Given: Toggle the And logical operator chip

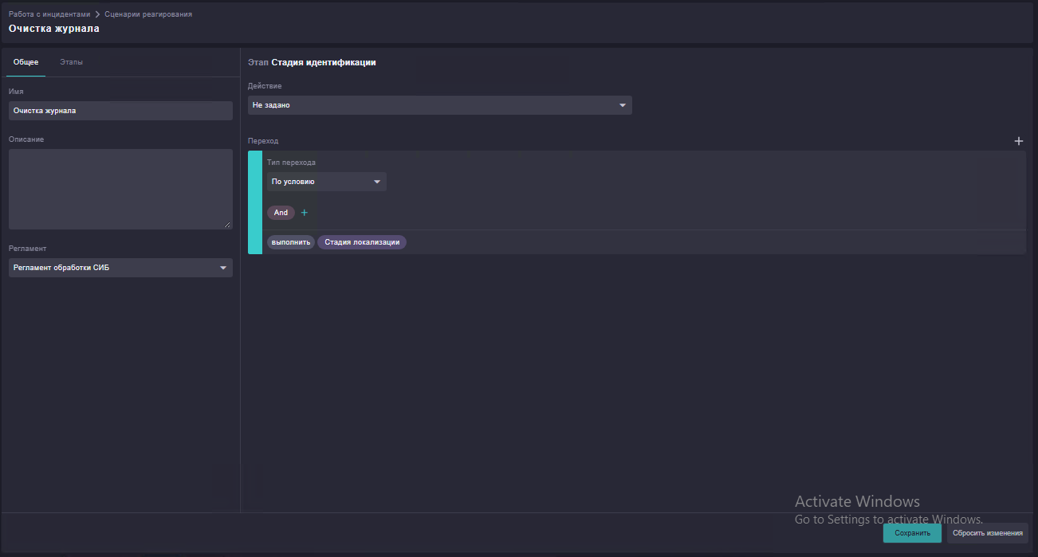Looking at the screenshot, I should [x=281, y=213].
